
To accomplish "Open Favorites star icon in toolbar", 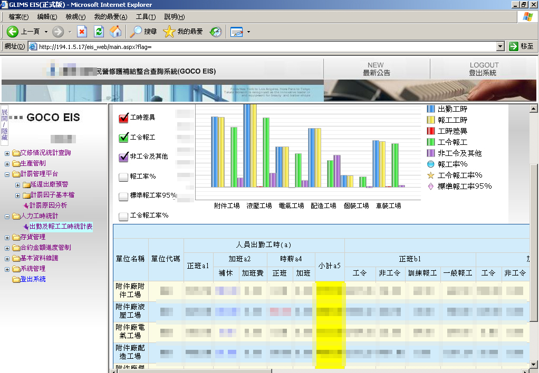I will [169, 32].
